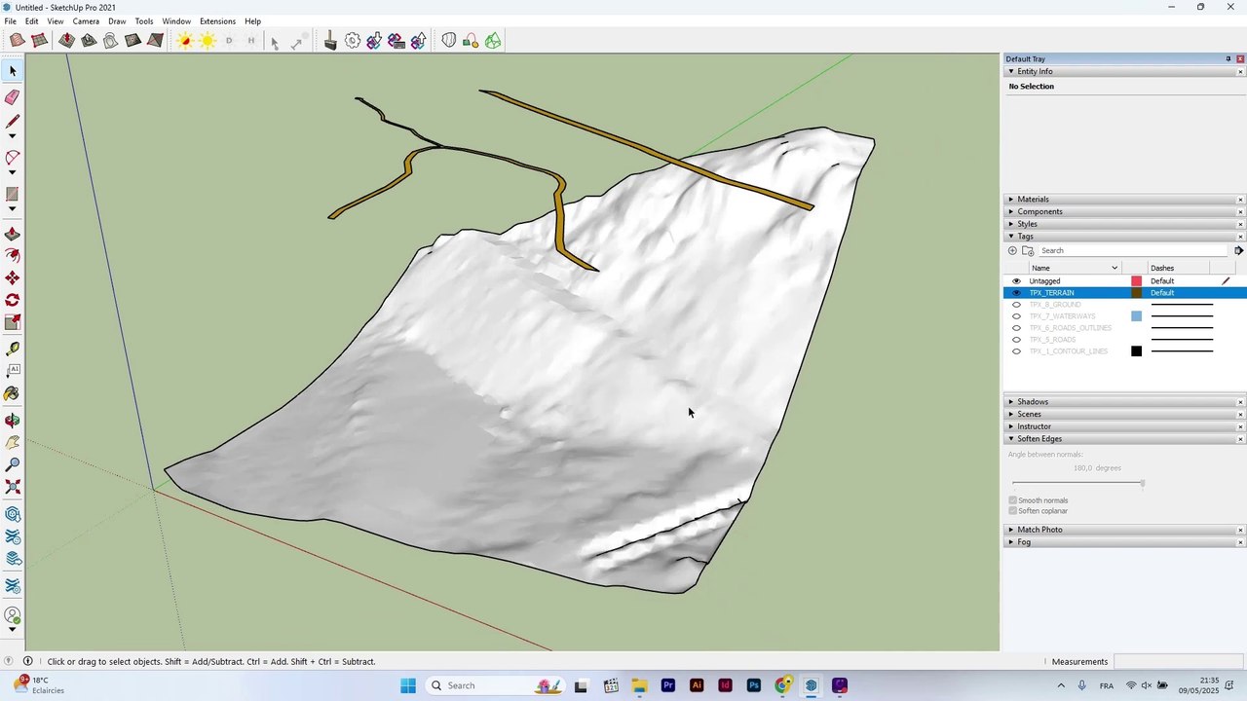Open the Camera menu
Image resolution: width=1247 pixels, height=701 pixels.
click(86, 21)
